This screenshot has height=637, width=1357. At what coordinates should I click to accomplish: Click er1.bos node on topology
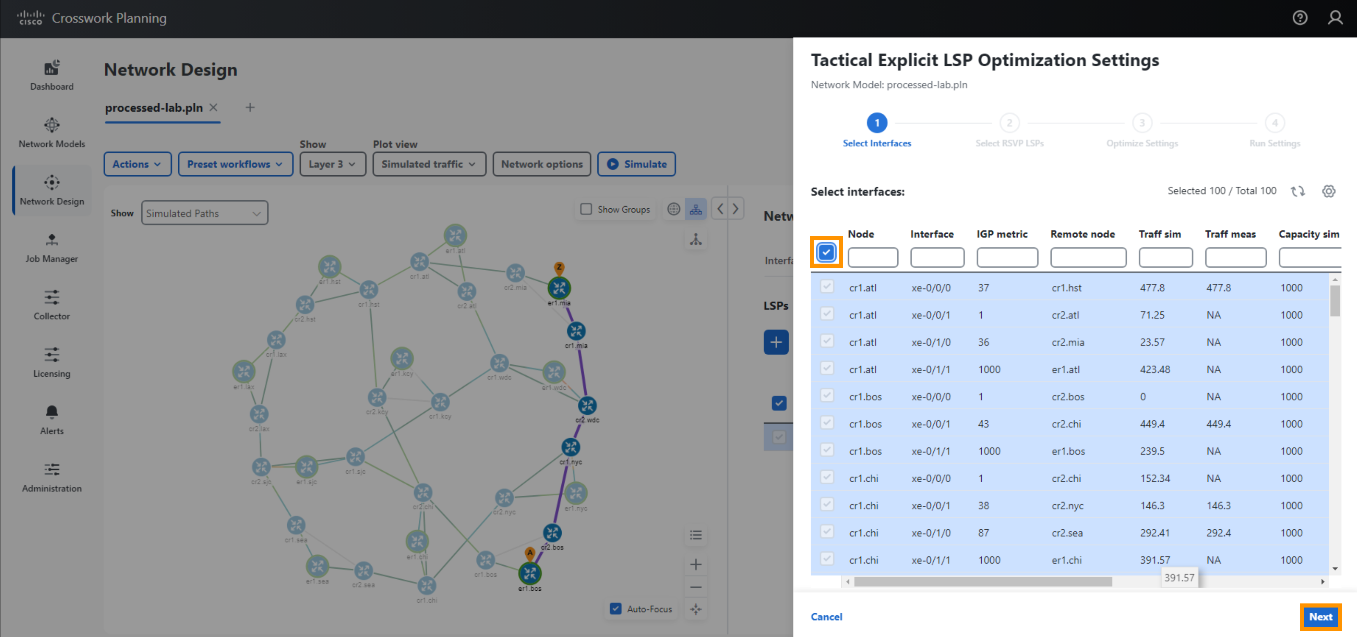529,573
